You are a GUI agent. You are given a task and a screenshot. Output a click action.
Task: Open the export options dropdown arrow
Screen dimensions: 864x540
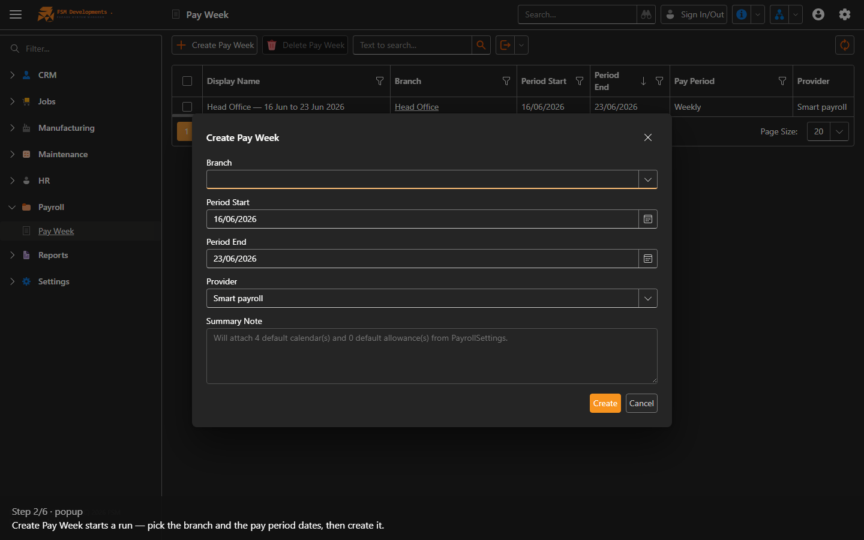click(x=521, y=45)
